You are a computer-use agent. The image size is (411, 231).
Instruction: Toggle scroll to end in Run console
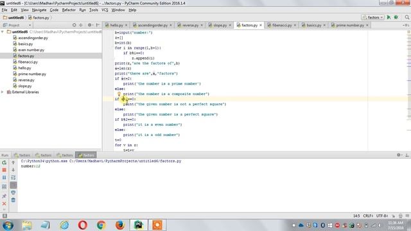[13, 185]
